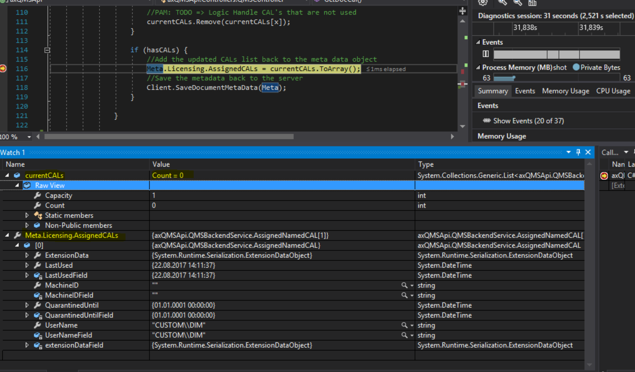Switch to the Memory Usage tab
Screen dimensions: 635x372
pyautogui.click(x=565, y=91)
